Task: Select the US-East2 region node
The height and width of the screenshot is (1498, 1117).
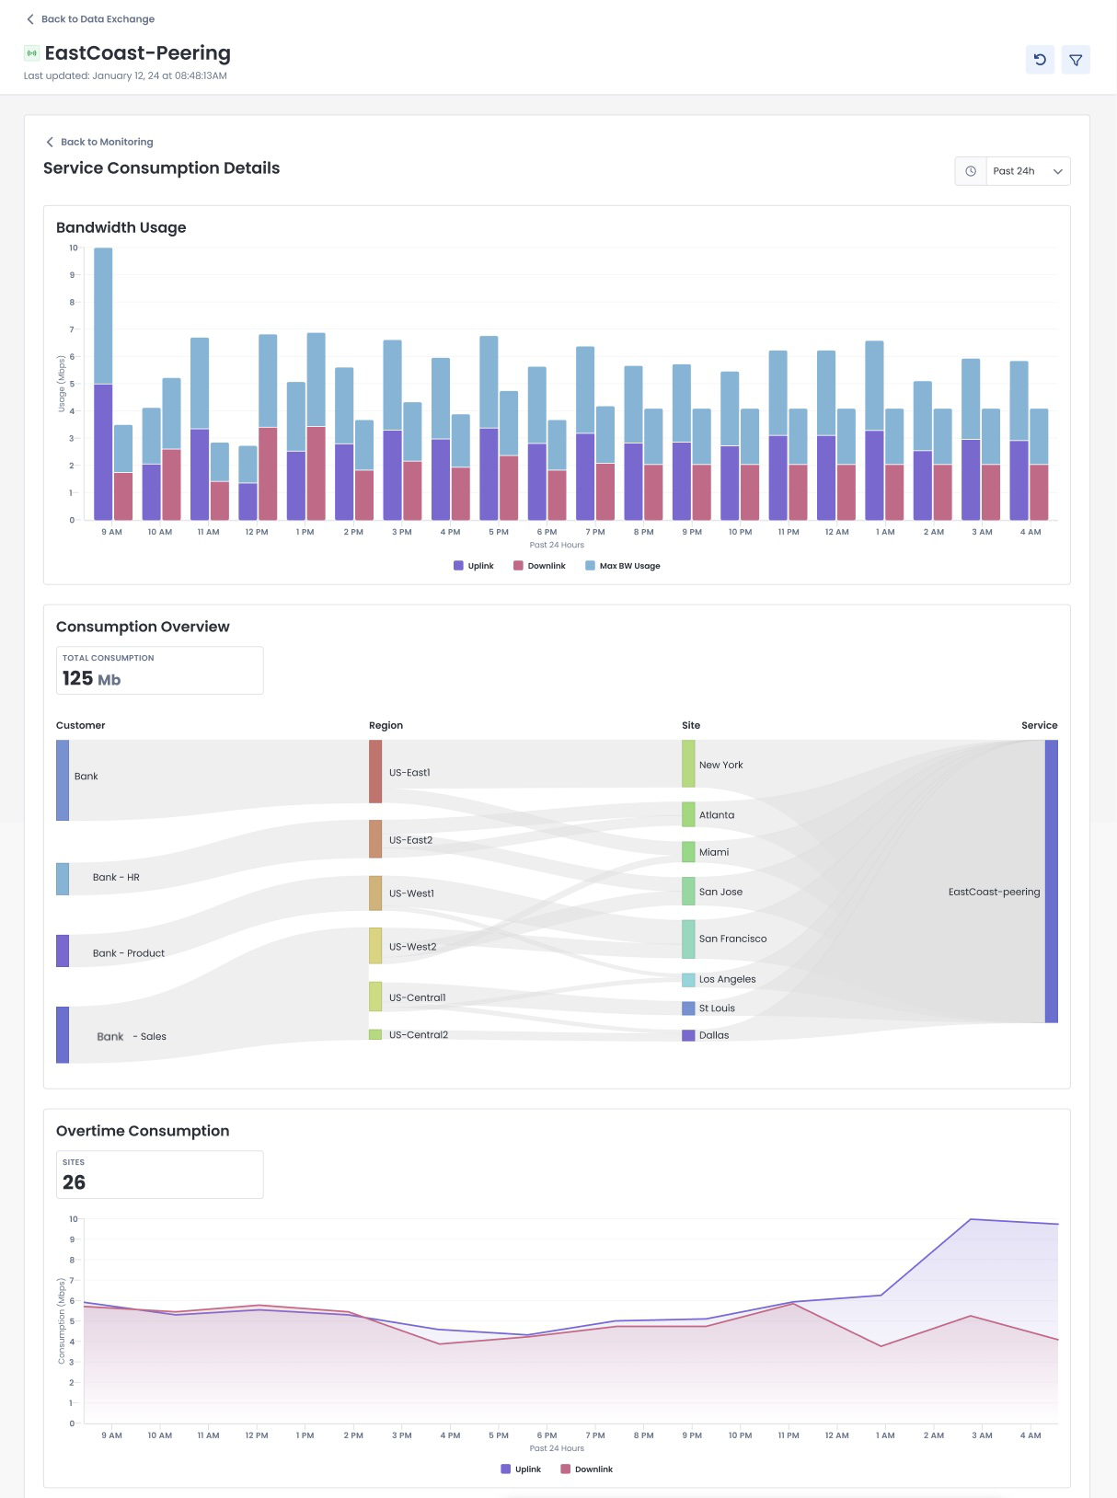Action: pyautogui.click(x=375, y=839)
